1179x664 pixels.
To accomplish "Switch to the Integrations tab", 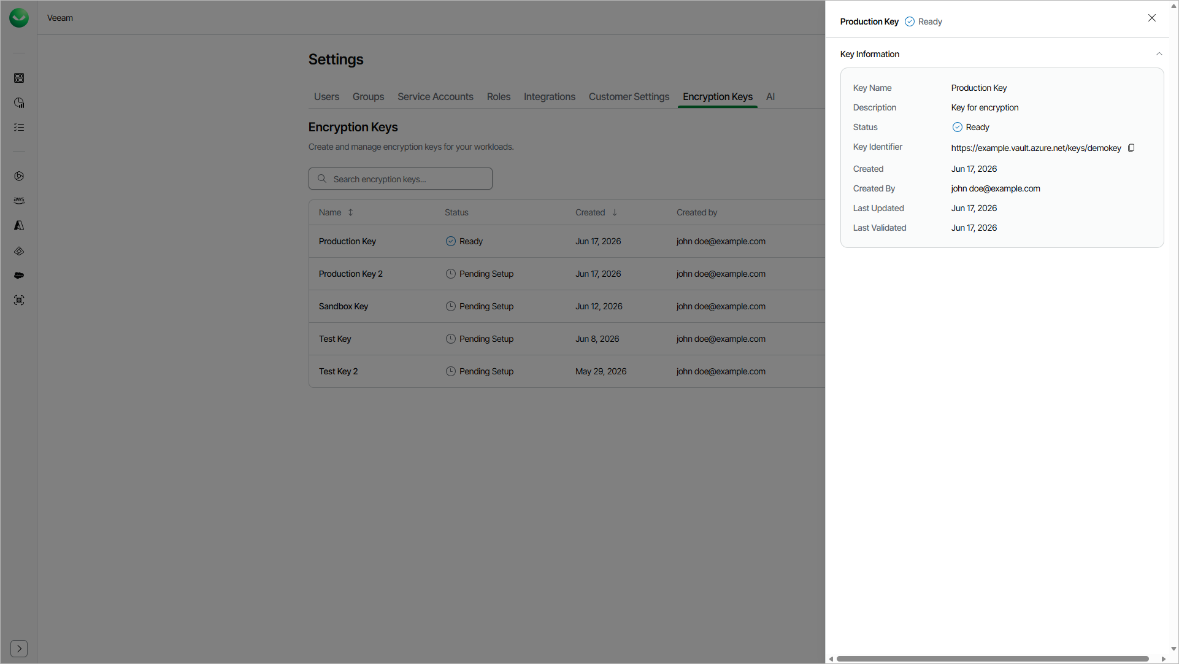I will point(550,96).
